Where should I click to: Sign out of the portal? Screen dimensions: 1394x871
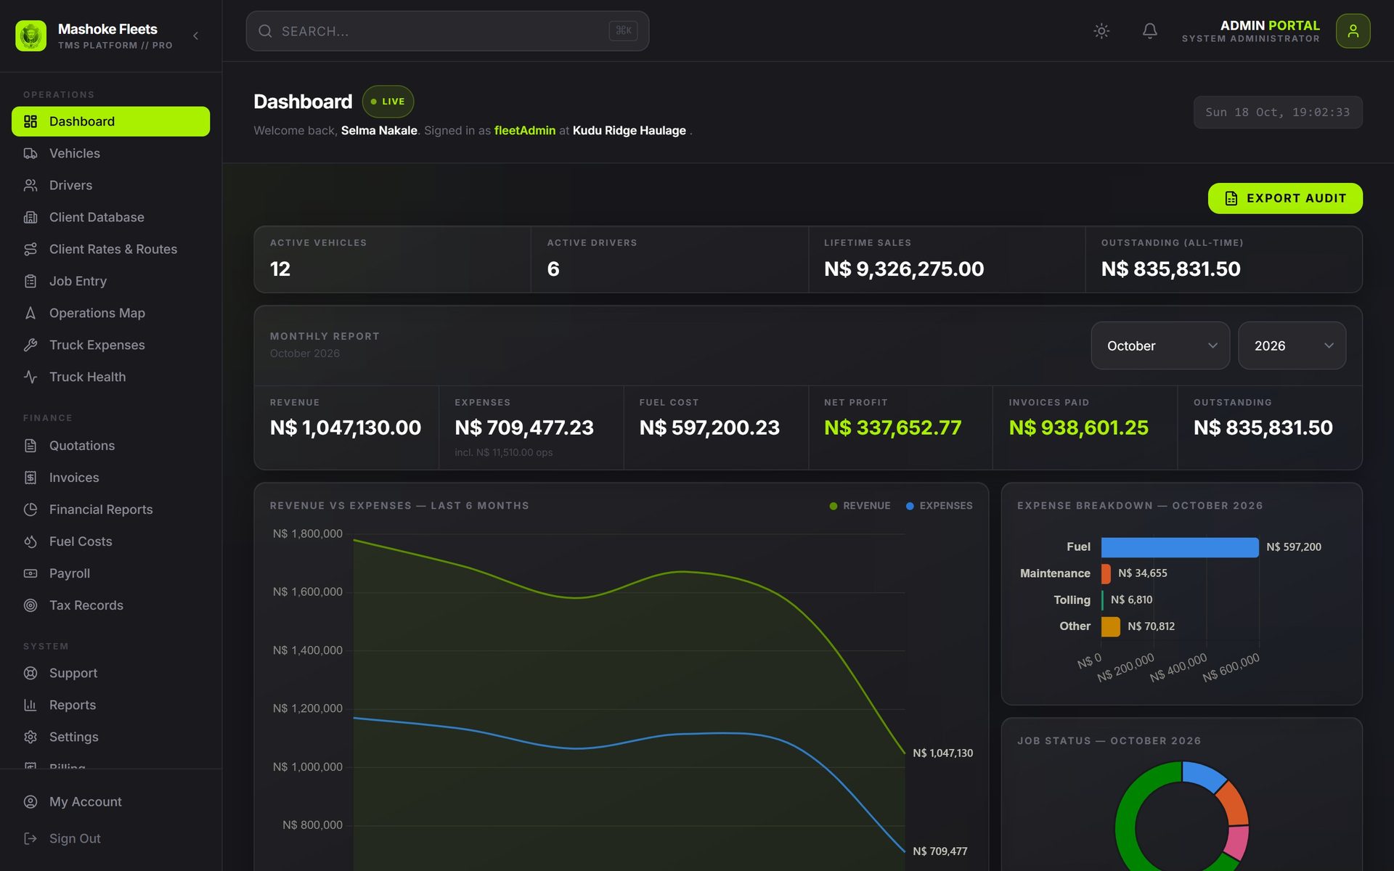tap(110, 838)
